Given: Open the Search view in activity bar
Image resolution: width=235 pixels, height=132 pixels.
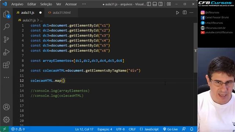Looking at the screenshot, I should [x=6, y=27].
